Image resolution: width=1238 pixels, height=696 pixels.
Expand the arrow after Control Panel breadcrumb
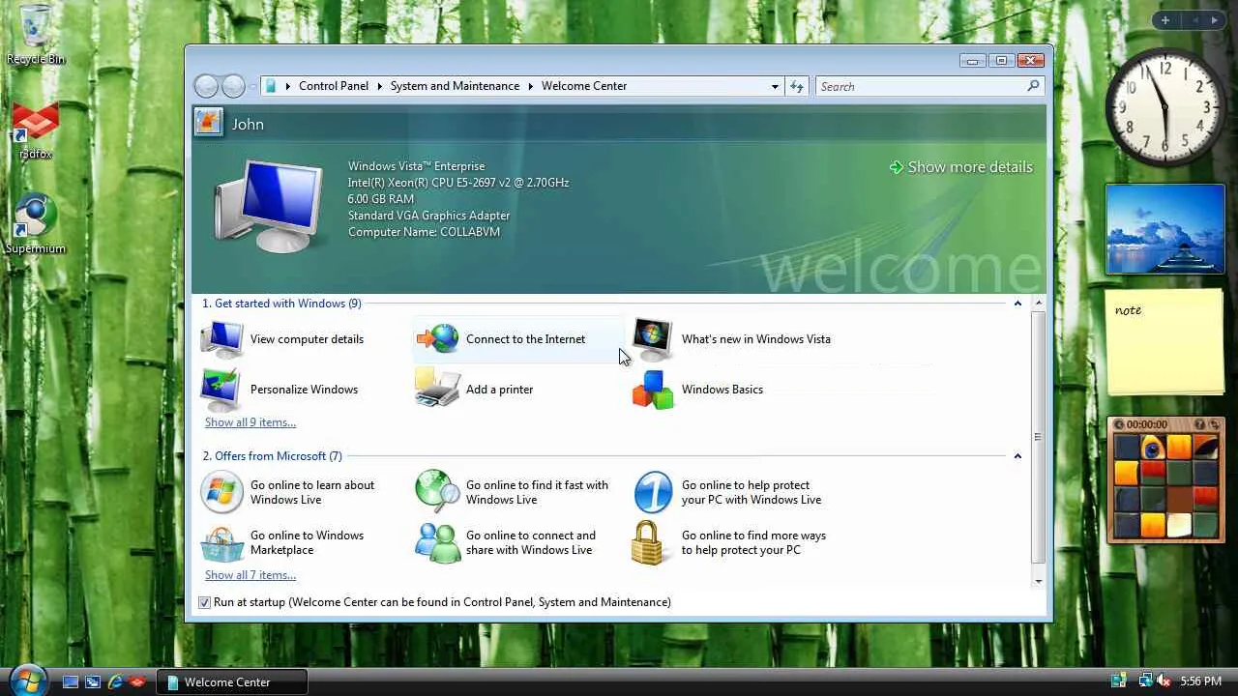(379, 86)
